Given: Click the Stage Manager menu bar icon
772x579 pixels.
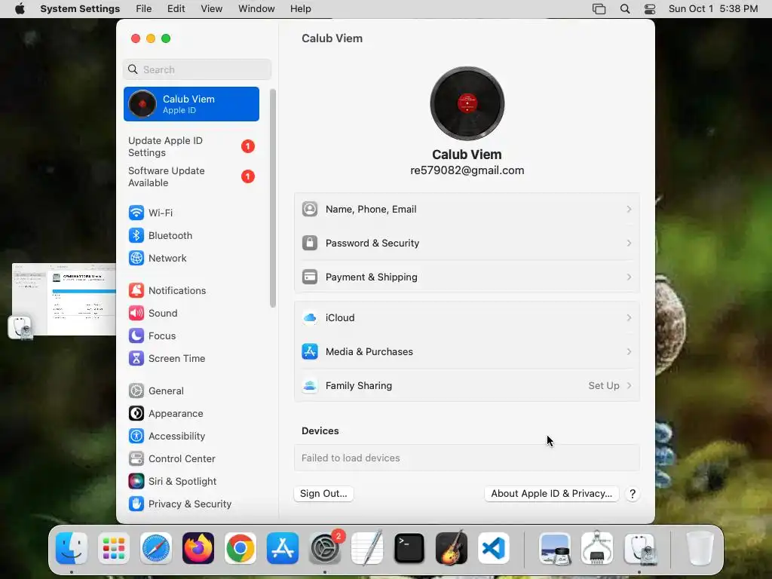Looking at the screenshot, I should coord(599,9).
